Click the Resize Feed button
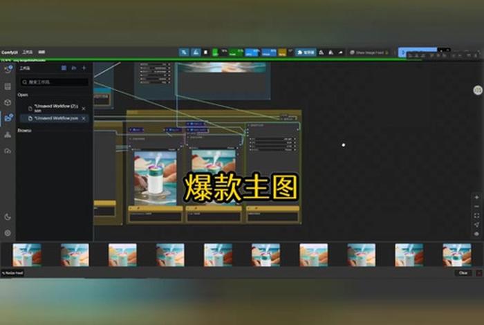 (x=12, y=273)
